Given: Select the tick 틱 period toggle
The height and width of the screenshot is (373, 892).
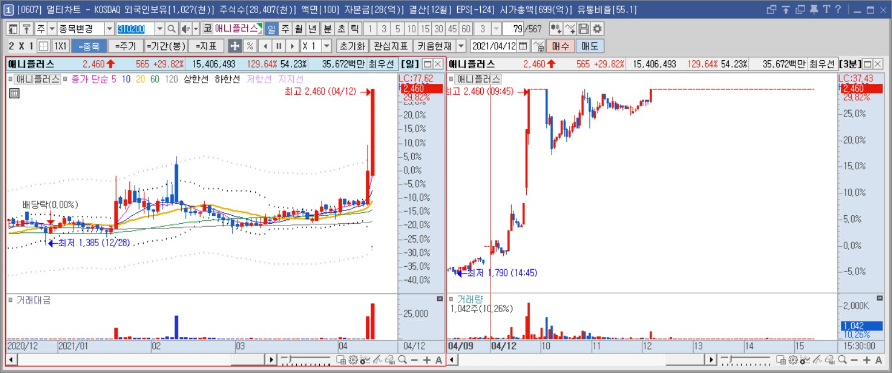Looking at the screenshot, I should [355, 29].
